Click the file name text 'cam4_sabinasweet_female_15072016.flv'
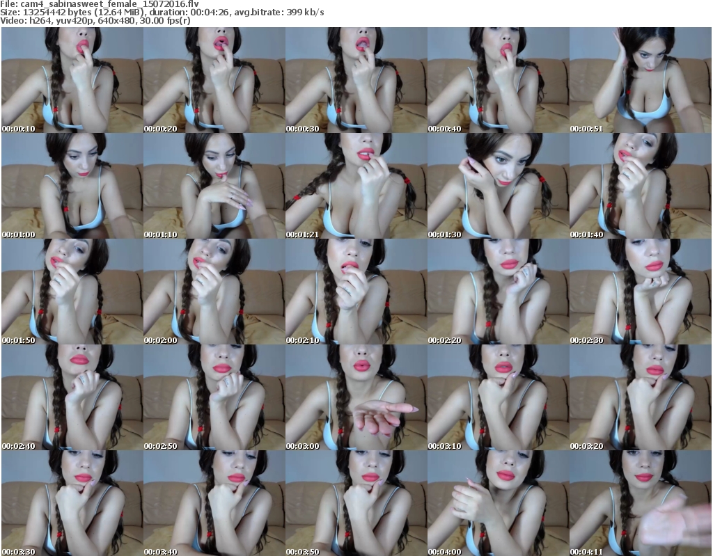Viewport: 713px width, 556px height. pos(109,4)
